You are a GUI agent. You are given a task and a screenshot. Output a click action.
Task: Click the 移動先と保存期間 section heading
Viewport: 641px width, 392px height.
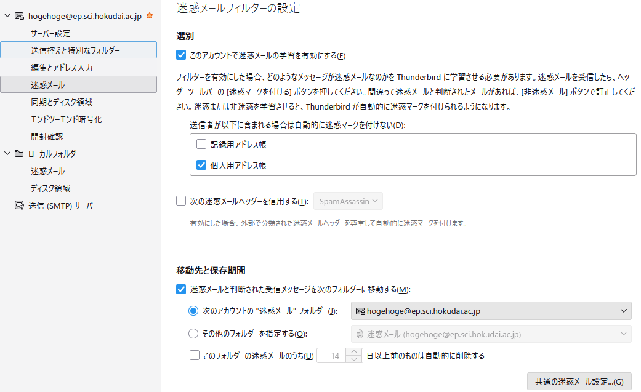(x=211, y=270)
